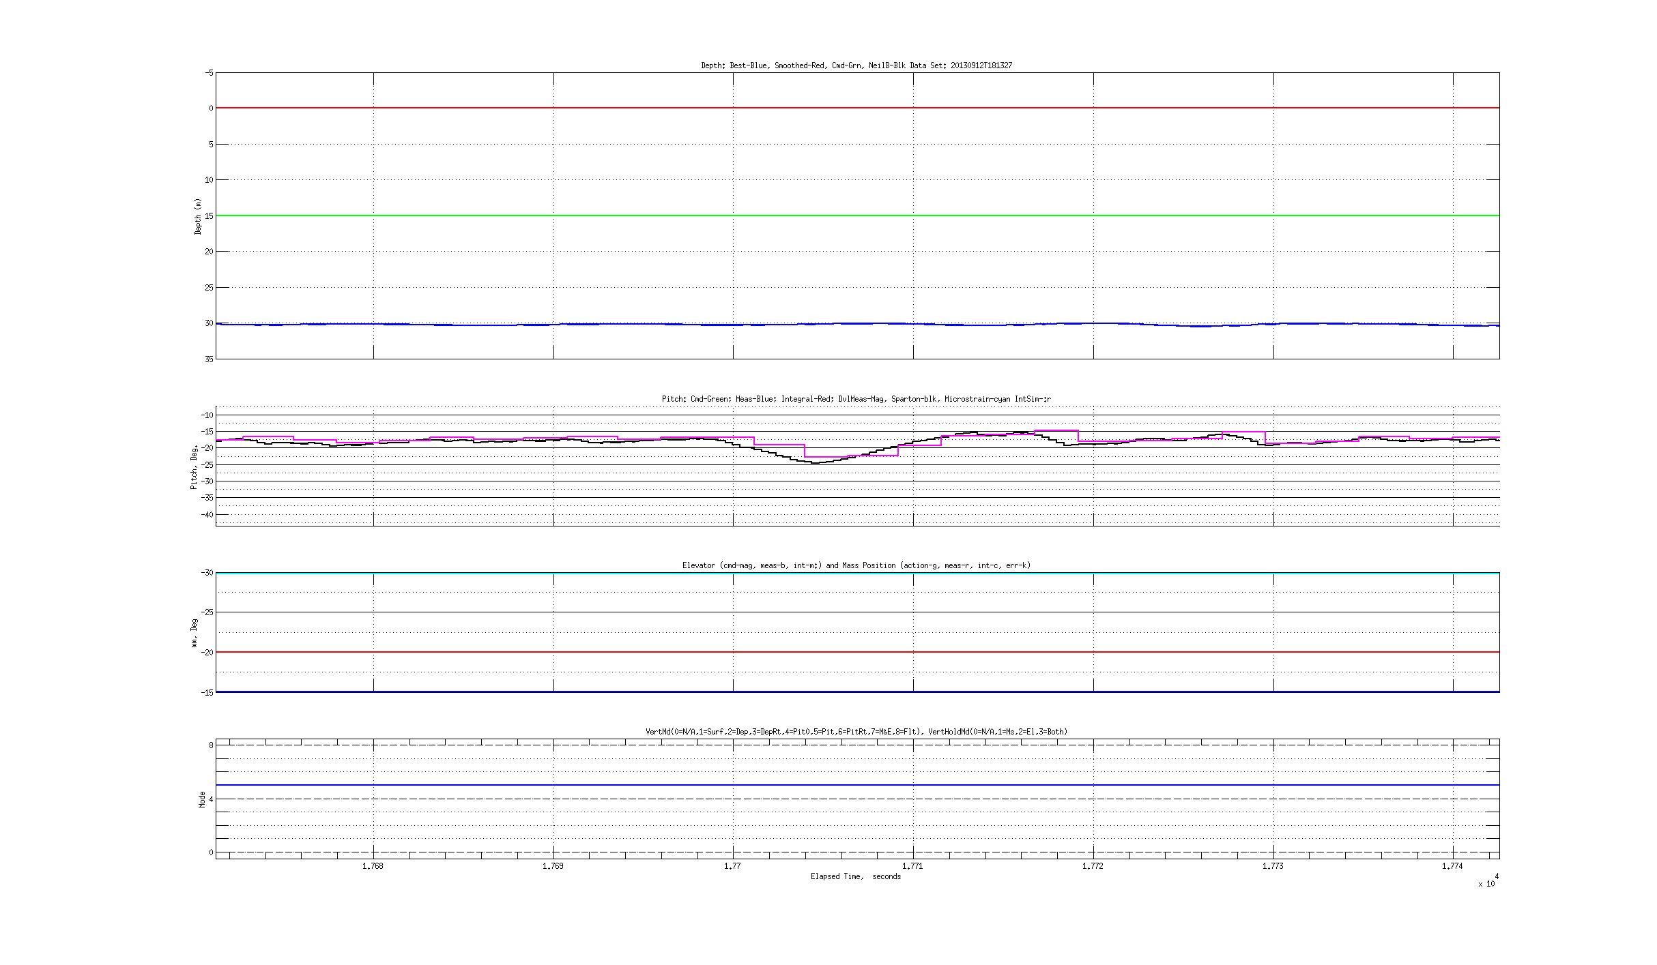The image size is (1657, 965).
Task: Click the Pitch, Deg. y-axis label
Action: (194, 466)
